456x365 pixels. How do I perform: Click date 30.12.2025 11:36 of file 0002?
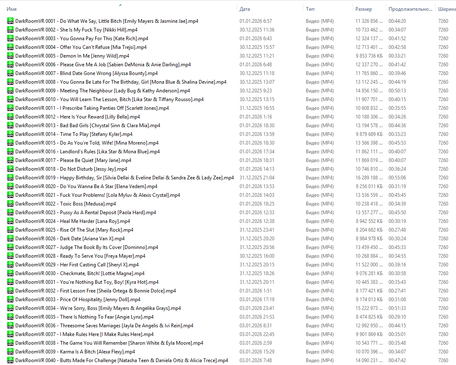[257, 30]
